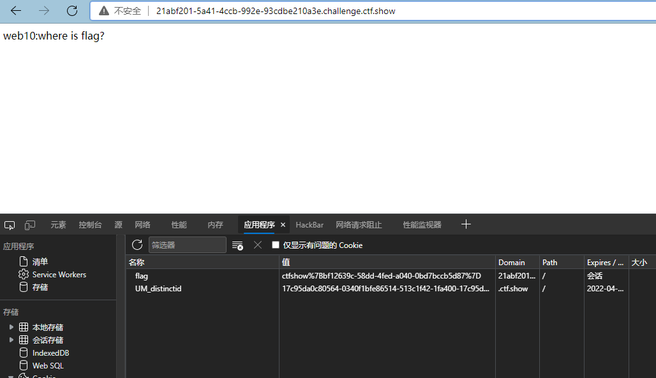Expand the 会话存储 tree node
This screenshot has width=656, height=378.
pos(11,340)
